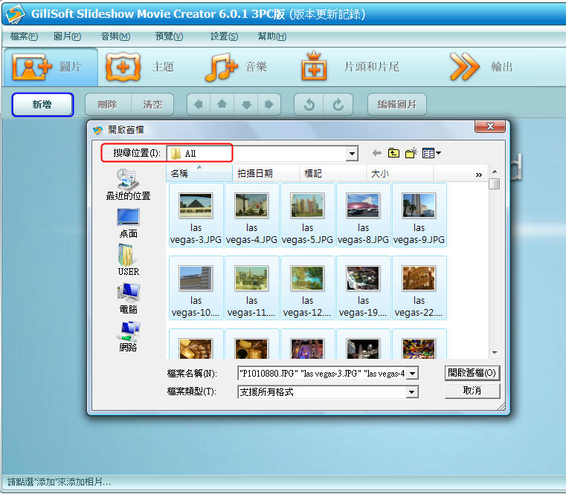Go to Desktop (桌面) location
This screenshot has width=566, height=494.
128,223
